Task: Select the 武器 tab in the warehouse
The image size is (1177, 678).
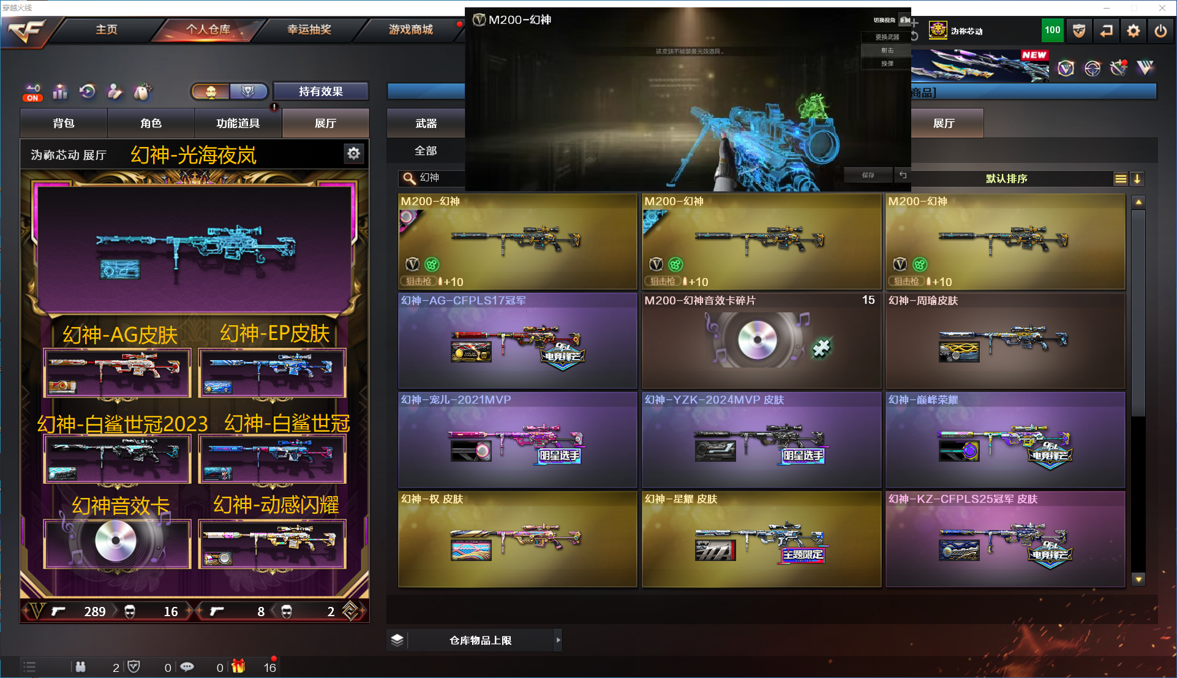Action: pyautogui.click(x=426, y=123)
